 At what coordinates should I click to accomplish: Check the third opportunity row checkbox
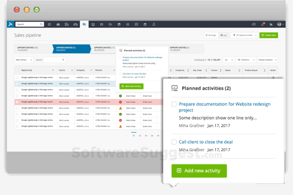pyautogui.click(x=17, y=90)
